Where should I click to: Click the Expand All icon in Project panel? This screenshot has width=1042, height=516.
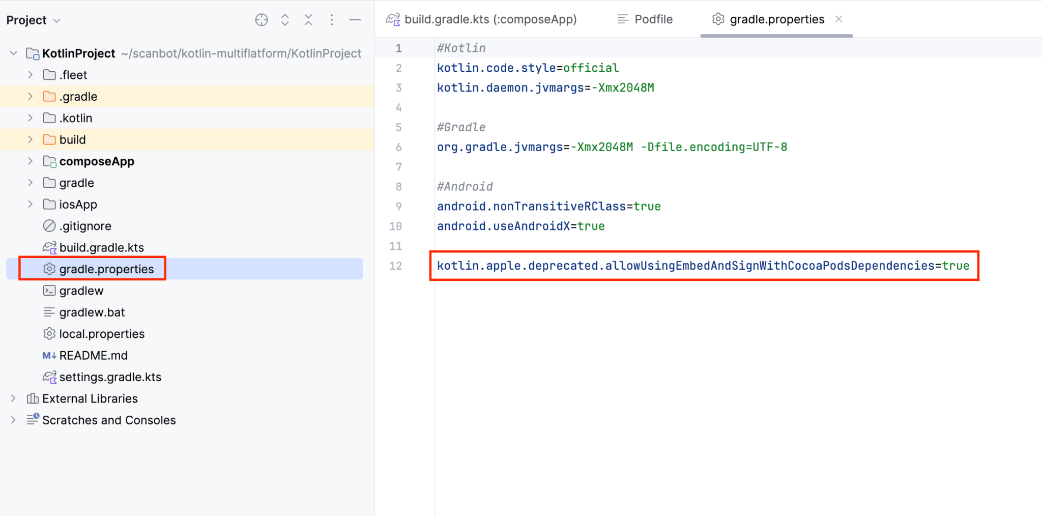click(285, 20)
